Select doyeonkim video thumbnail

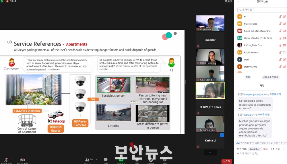210,23
